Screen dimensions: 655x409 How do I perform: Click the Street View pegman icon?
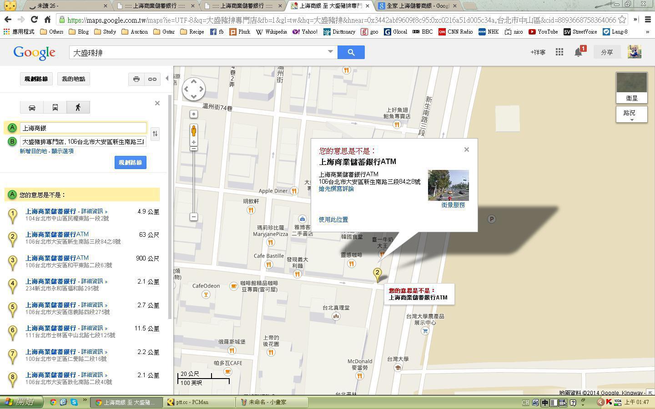click(194, 130)
